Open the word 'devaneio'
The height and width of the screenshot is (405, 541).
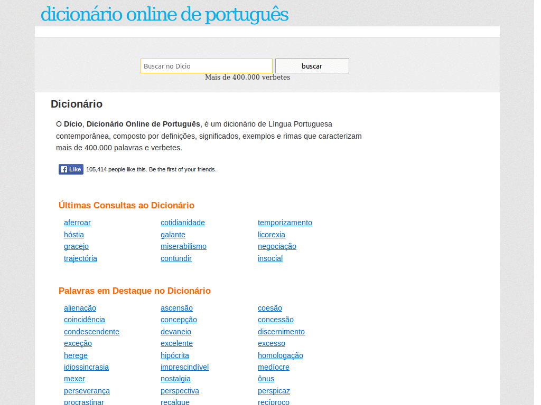tap(175, 332)
